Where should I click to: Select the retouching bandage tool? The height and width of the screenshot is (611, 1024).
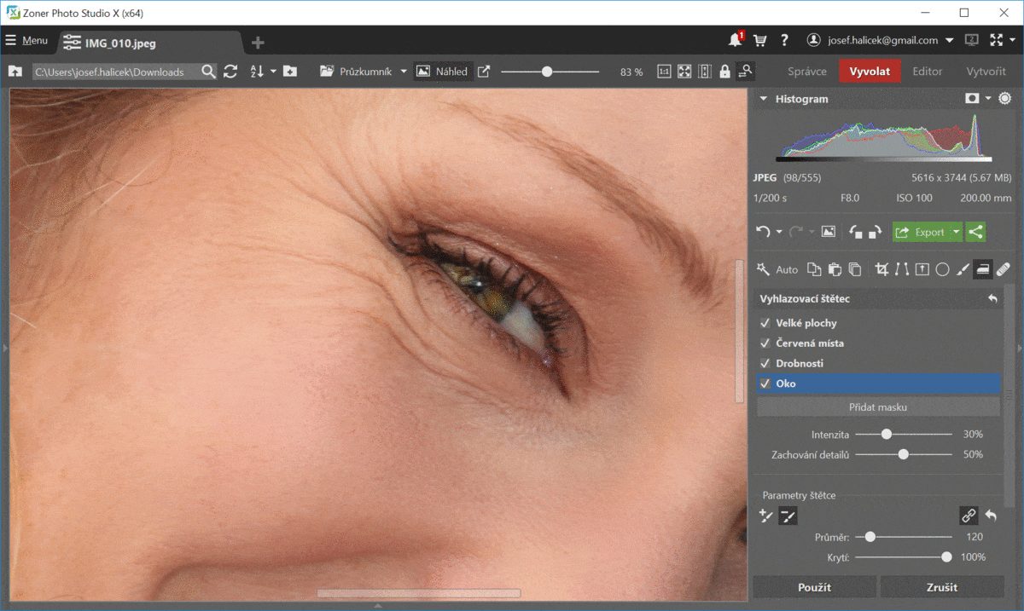[1003, 269]
